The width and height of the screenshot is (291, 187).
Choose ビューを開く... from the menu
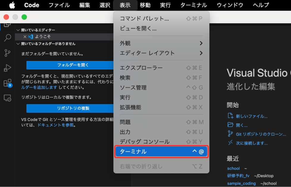(161, 28)
